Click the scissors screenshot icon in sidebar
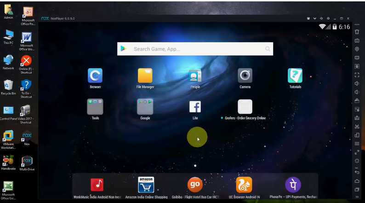This screenshot has height=203, width=365. [357, 127]
